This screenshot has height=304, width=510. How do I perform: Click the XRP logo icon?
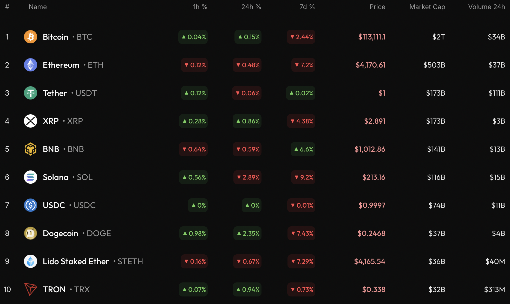[30, 121]
